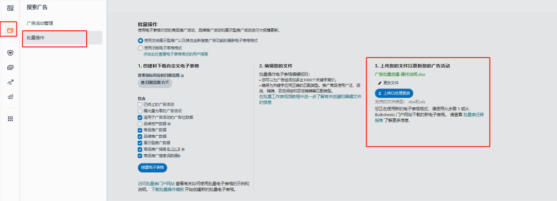This screenshot has width=557, height=201.
Task: Open the 批量表迁移指南 link
Action: 429,118
